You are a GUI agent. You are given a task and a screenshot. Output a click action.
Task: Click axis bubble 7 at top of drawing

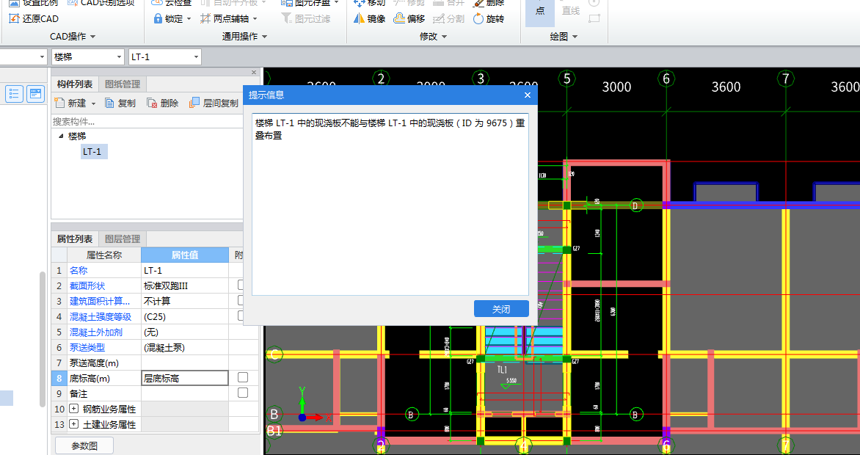coord(786,79)
